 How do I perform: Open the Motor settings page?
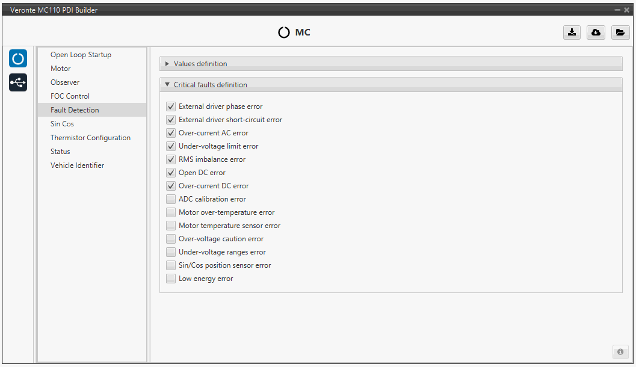pyautogui.click(x=61, y=69)
